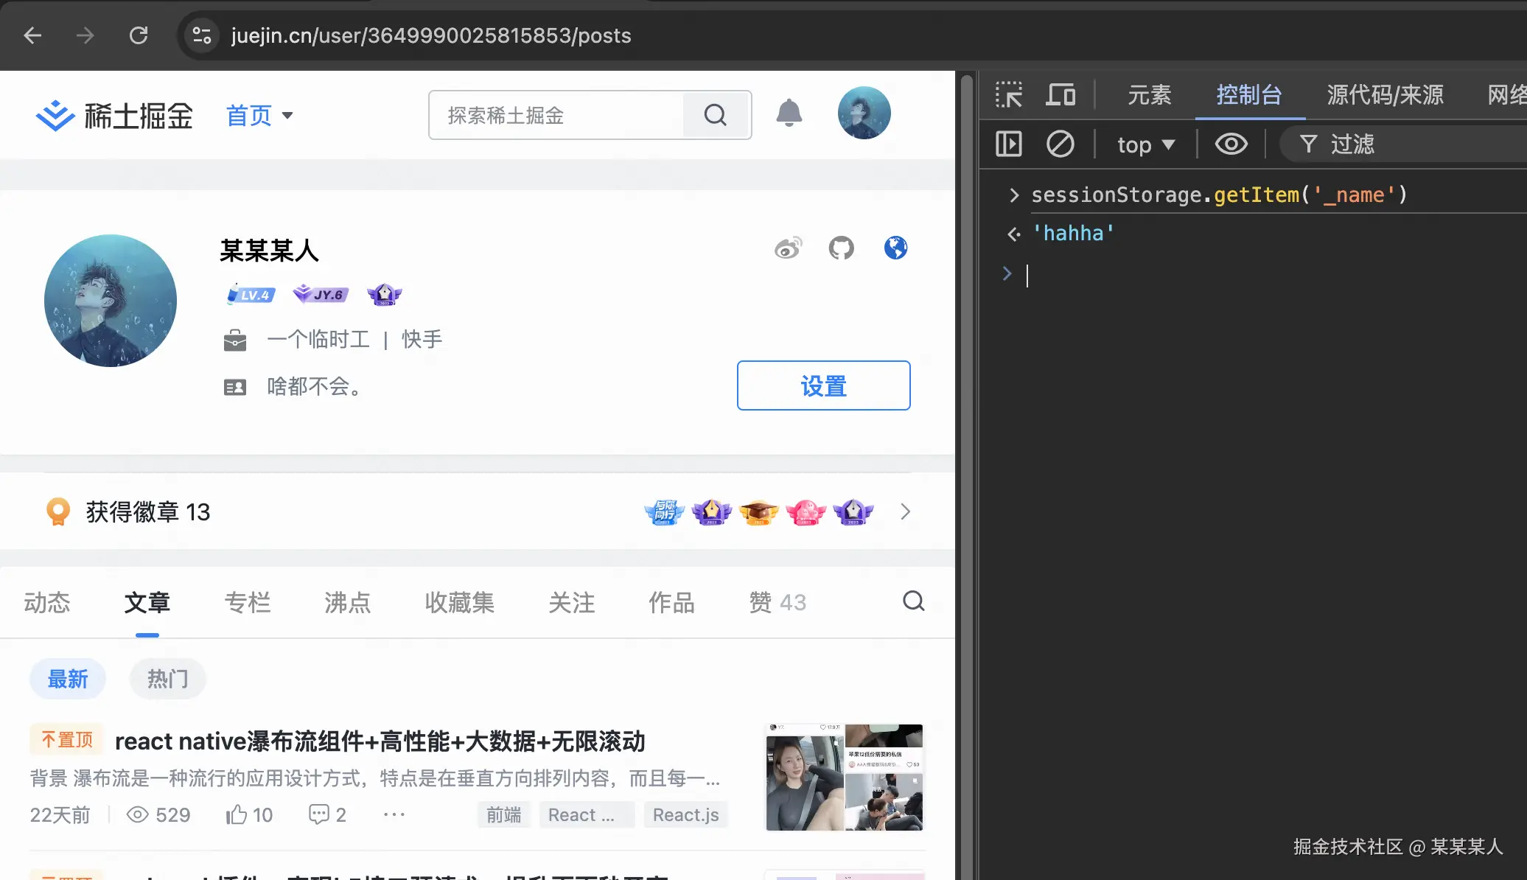The image size is (1527, 880).
Task: Open the Weibo profile icon
Action: coord(788,248)
